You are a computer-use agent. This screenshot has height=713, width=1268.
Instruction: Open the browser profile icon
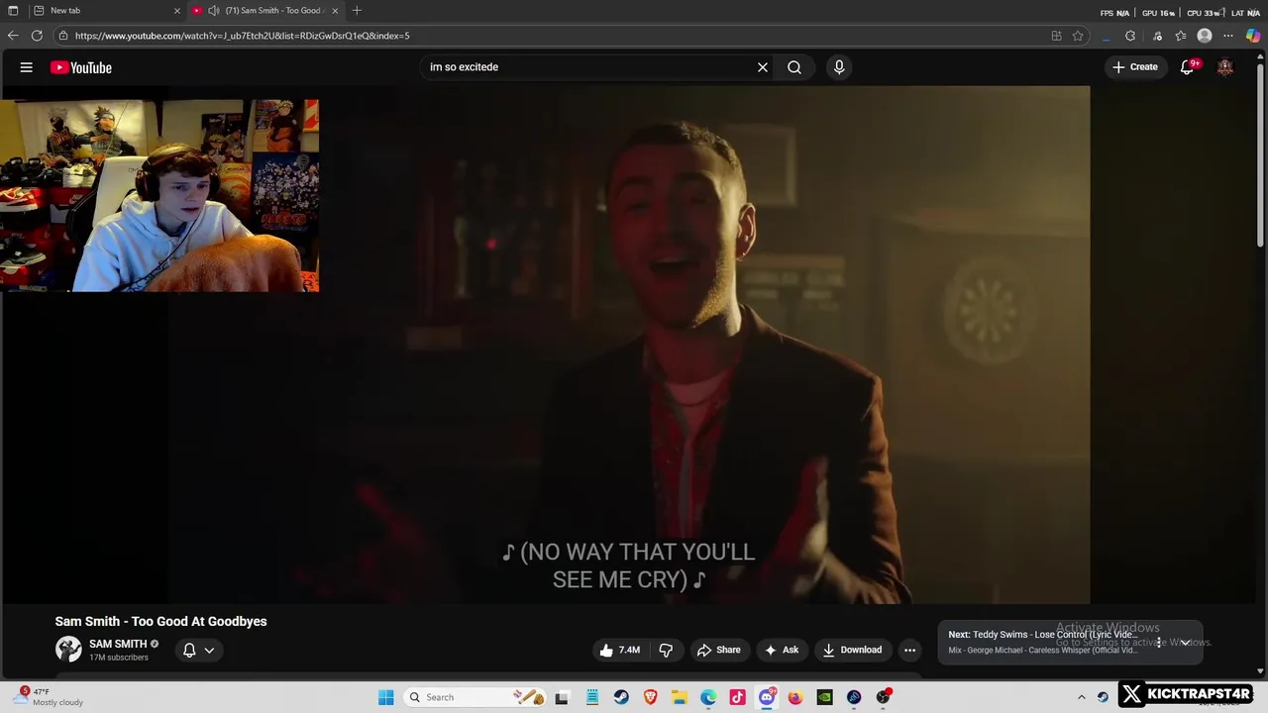click(x=1205, y=36)
